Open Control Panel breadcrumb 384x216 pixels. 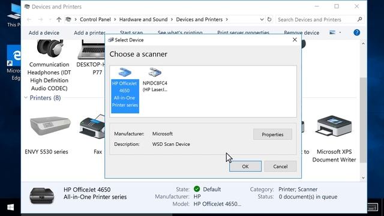click(95, 20)
